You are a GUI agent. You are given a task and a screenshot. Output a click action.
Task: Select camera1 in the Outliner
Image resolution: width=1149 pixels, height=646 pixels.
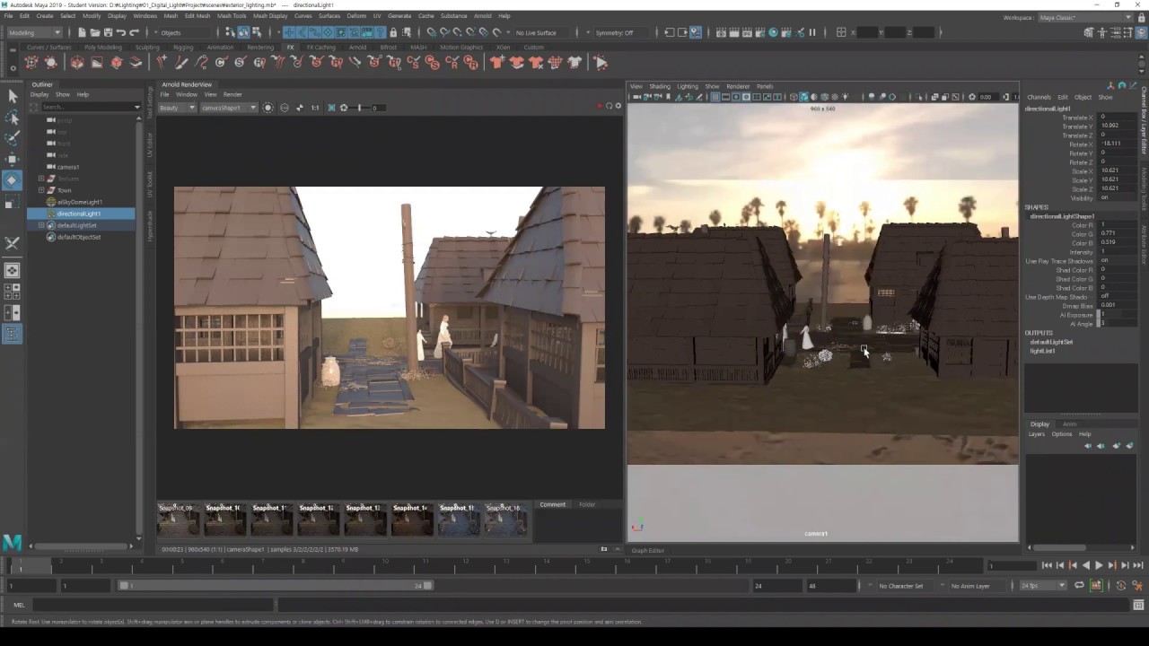68,167
